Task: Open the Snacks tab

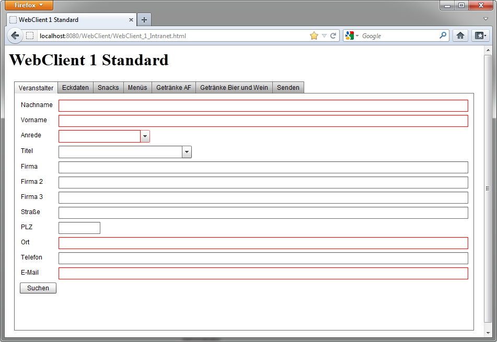Action: [108, 88]
